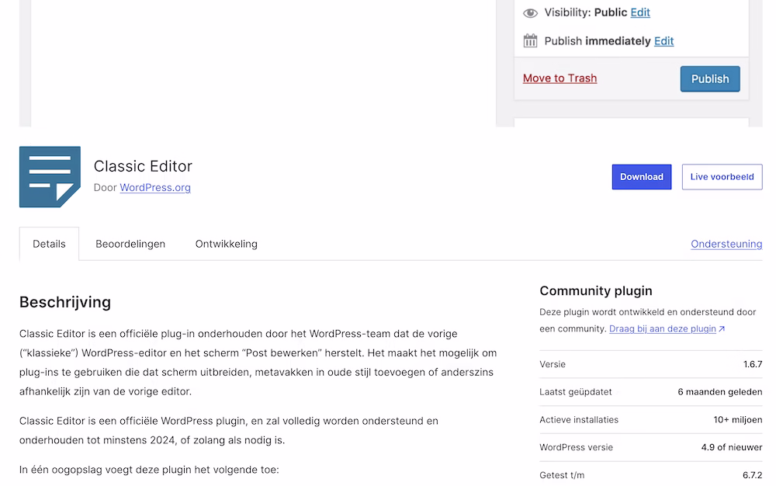Viewport: 776px width, 486px height.
Task: Click paragraph mentioning 'minstens 2024'
Action: [x=229, y=431]
